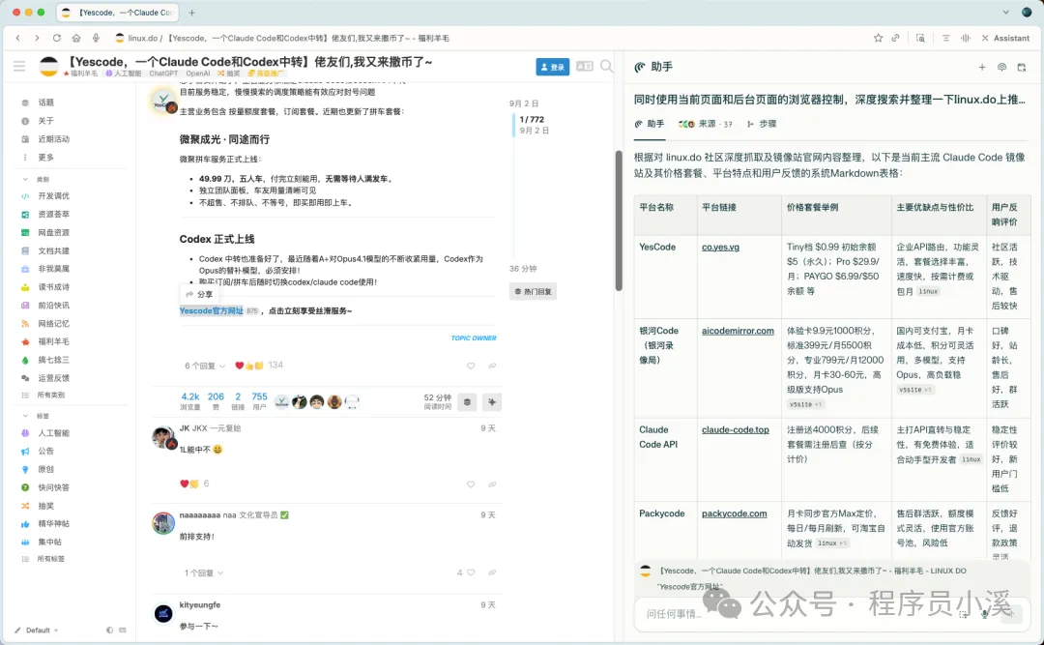Click the 高级推广 tag under title
Viewport: 1044px width, 645px height.
pos(266,73)
